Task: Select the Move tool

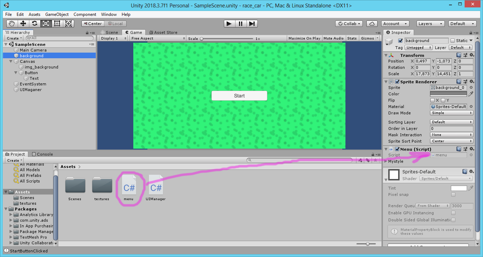Action: click(23, 24)
